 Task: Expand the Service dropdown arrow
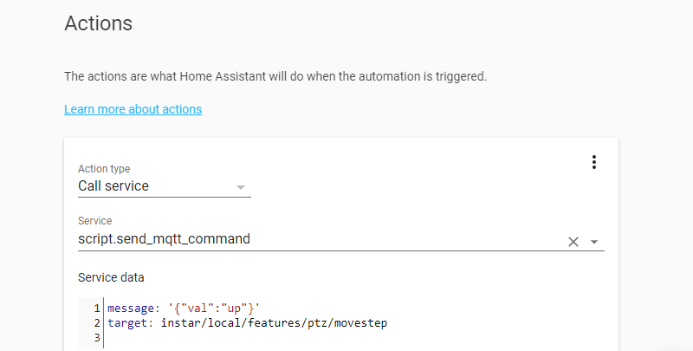[x=594, y=242]
